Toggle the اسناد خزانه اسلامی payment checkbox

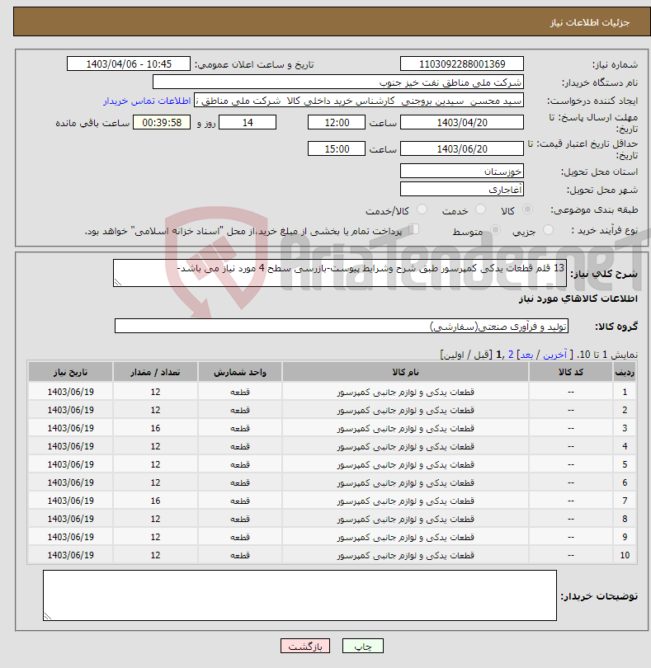point(413,229)
